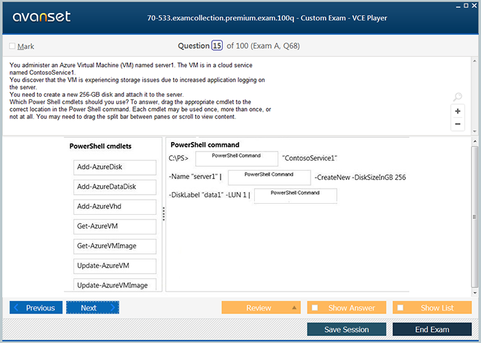Go to the Next question
The image size is (481, 343).
pos(92,307)
